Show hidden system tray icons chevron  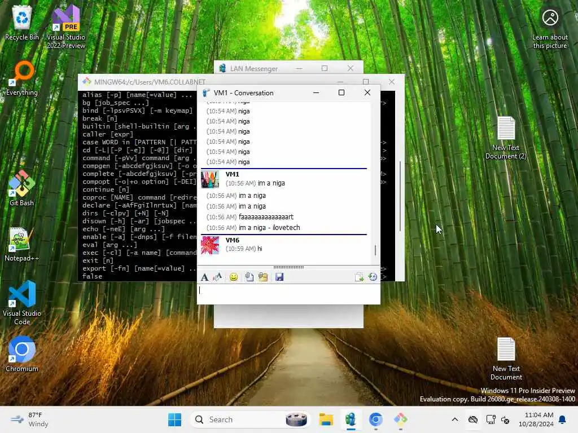[x=455, y=419]
